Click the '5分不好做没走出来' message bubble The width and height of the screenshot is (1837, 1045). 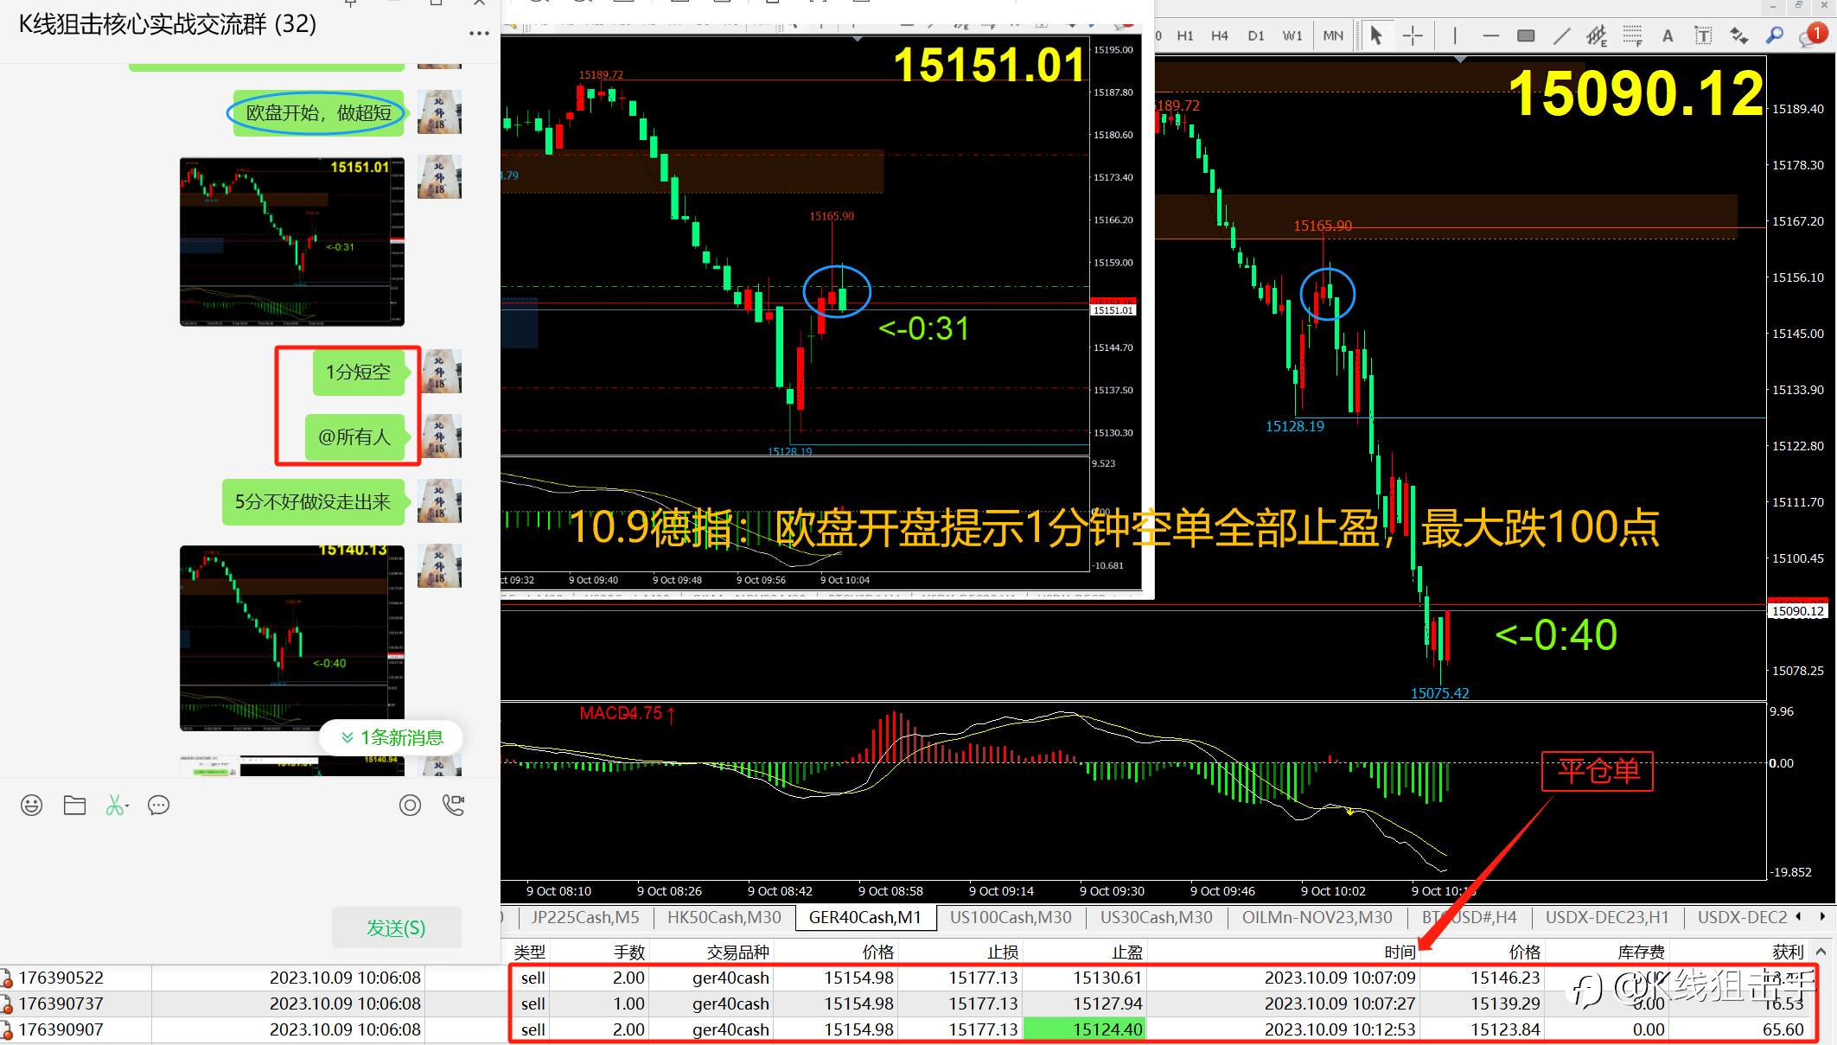(313, 501)
